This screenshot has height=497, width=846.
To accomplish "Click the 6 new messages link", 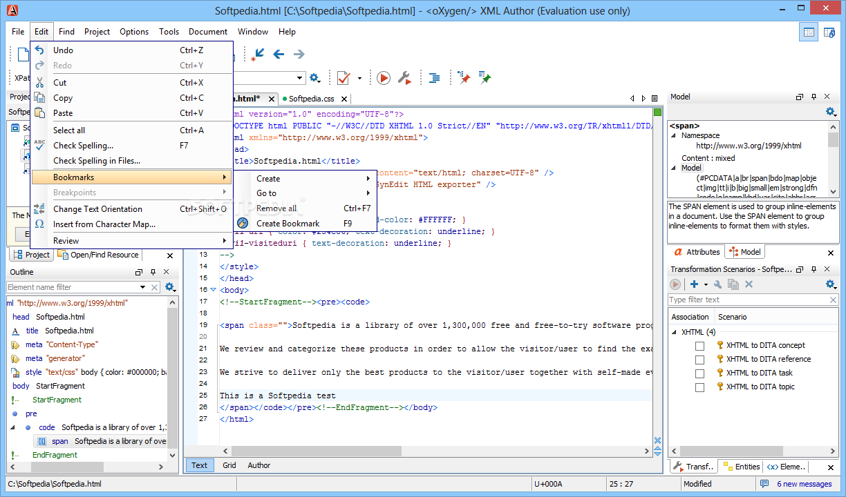I will pyautogui.click(x=804, y=484).
